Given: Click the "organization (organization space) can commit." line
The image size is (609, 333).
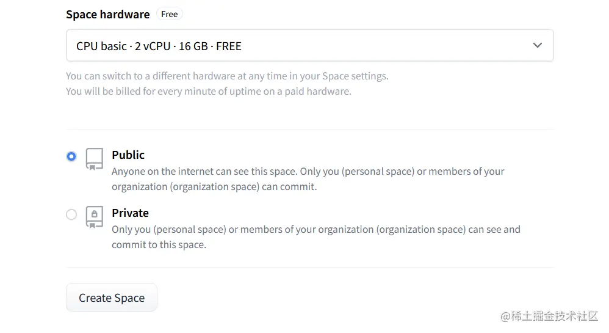Looking at the screenshot, I should (x=214, y=187).
